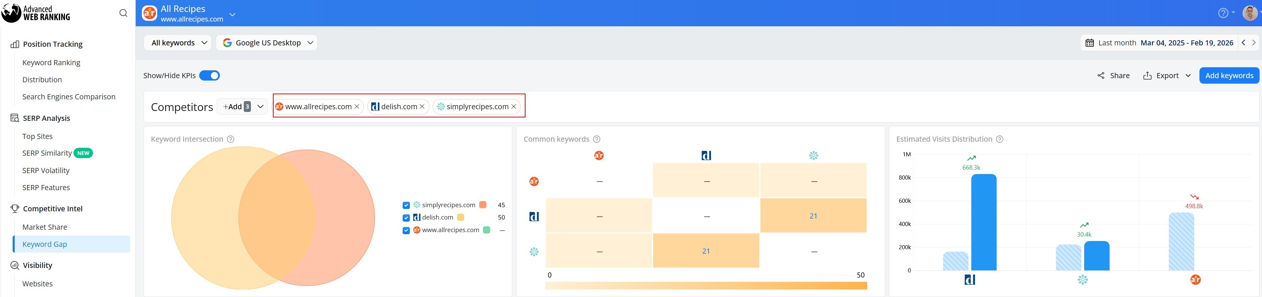The image size is (1262, 297).
Task: Click simplyrecipes.com orange legend swatch
Action: tap(483, 205)
